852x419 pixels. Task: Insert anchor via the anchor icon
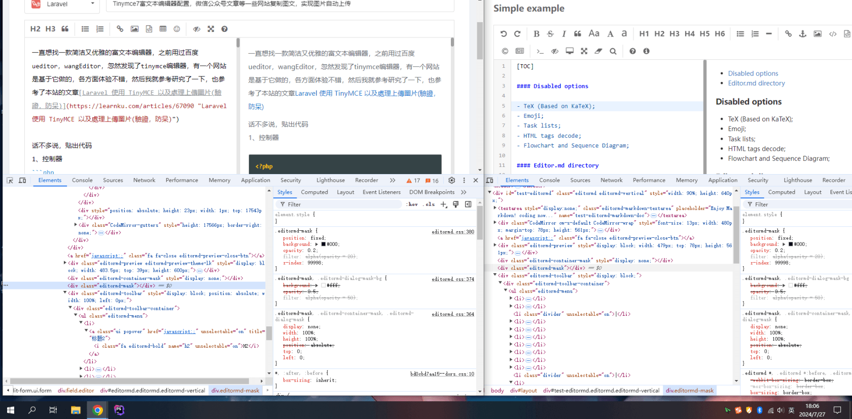802,34
